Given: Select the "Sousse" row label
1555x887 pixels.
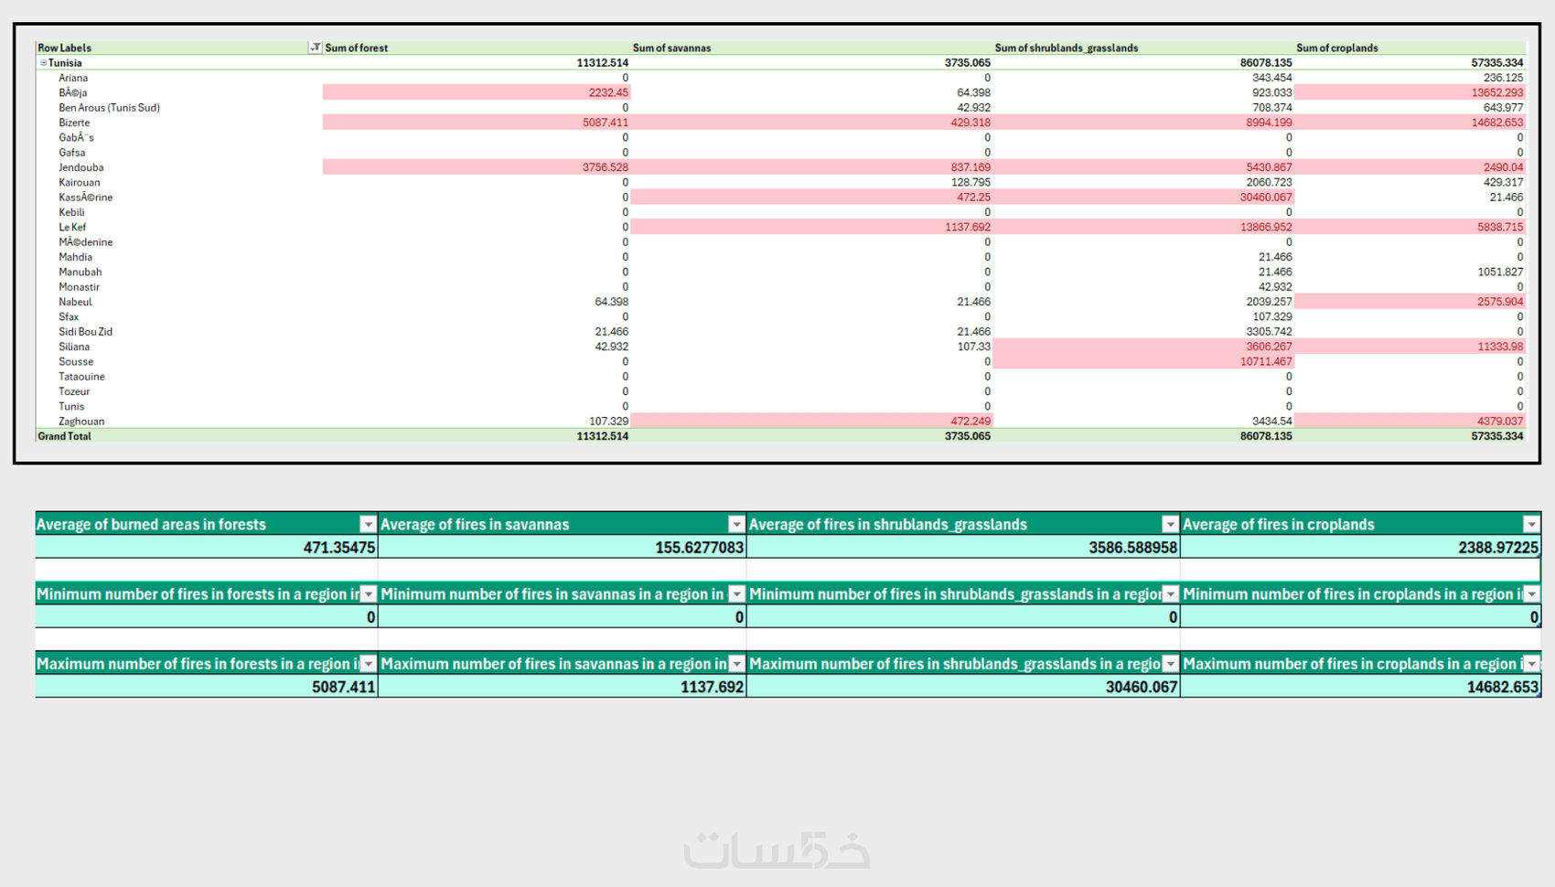Looking at the screenshot, I should tap(76, 362).
